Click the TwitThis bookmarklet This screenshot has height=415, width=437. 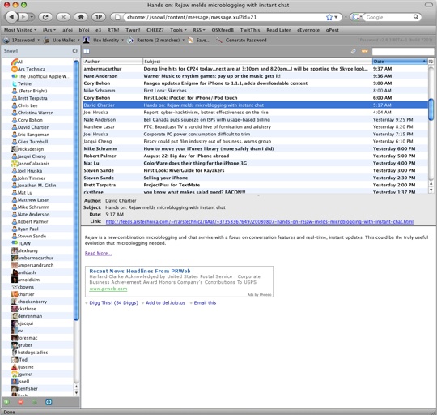[x=250, y=30]
